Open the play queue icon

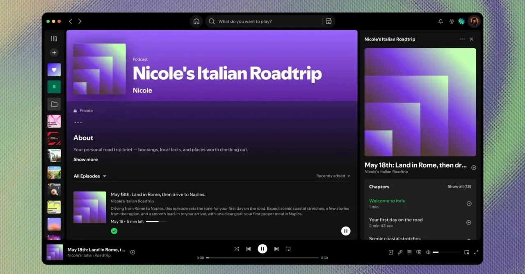pos(409,252)
